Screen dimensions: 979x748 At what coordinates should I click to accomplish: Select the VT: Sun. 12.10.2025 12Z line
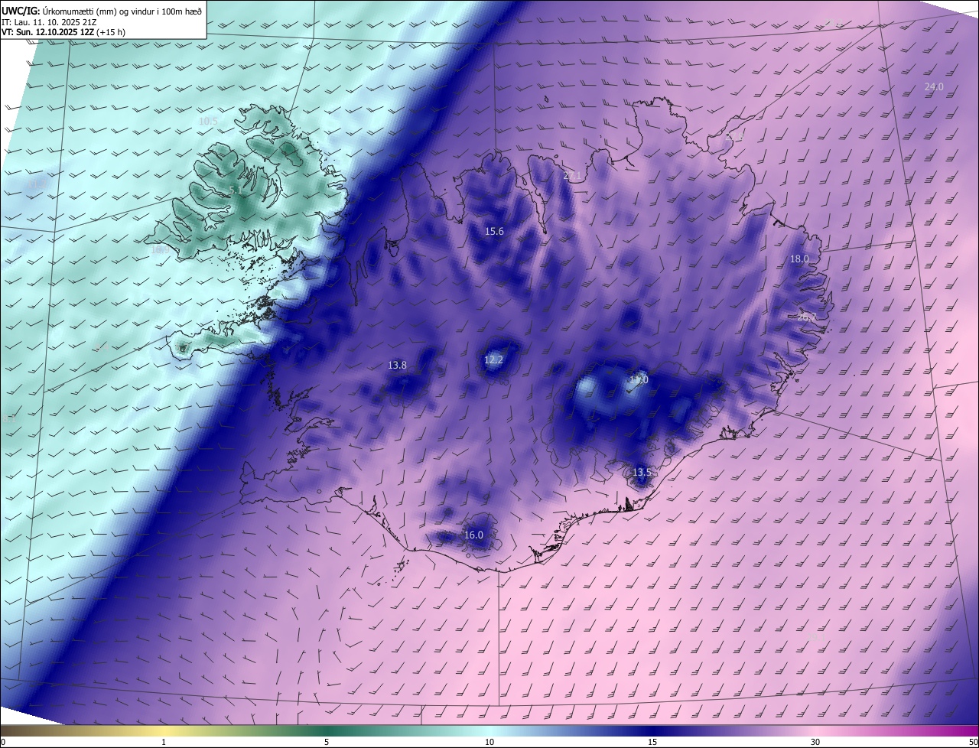63,33
